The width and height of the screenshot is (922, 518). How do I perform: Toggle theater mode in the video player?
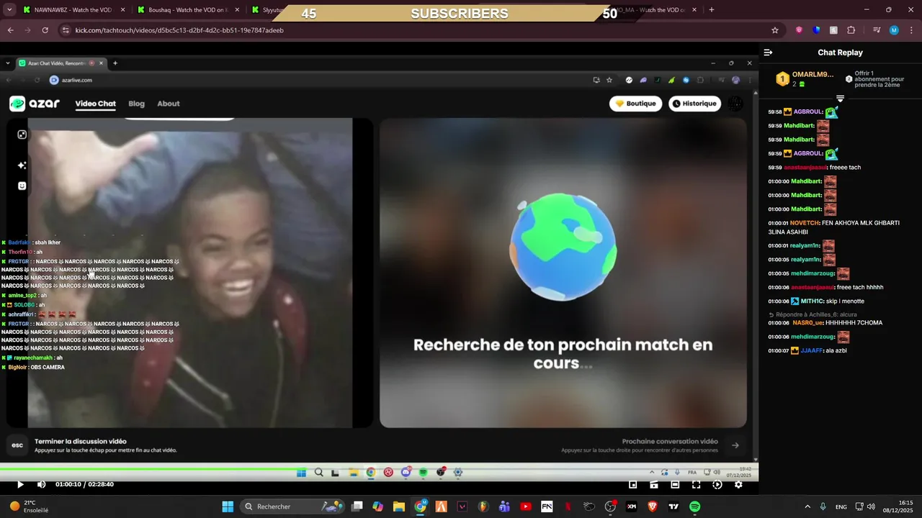675,484
